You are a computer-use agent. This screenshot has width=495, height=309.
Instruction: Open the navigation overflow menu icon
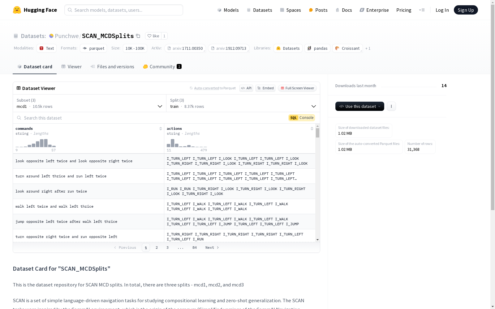(x=422, y=10)
